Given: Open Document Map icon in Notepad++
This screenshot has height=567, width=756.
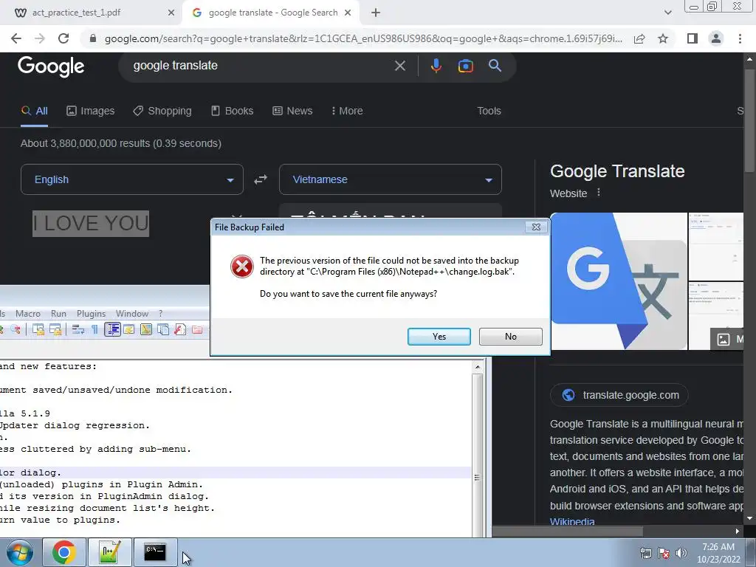Looking at the screenshot, I should pos(146,329).
